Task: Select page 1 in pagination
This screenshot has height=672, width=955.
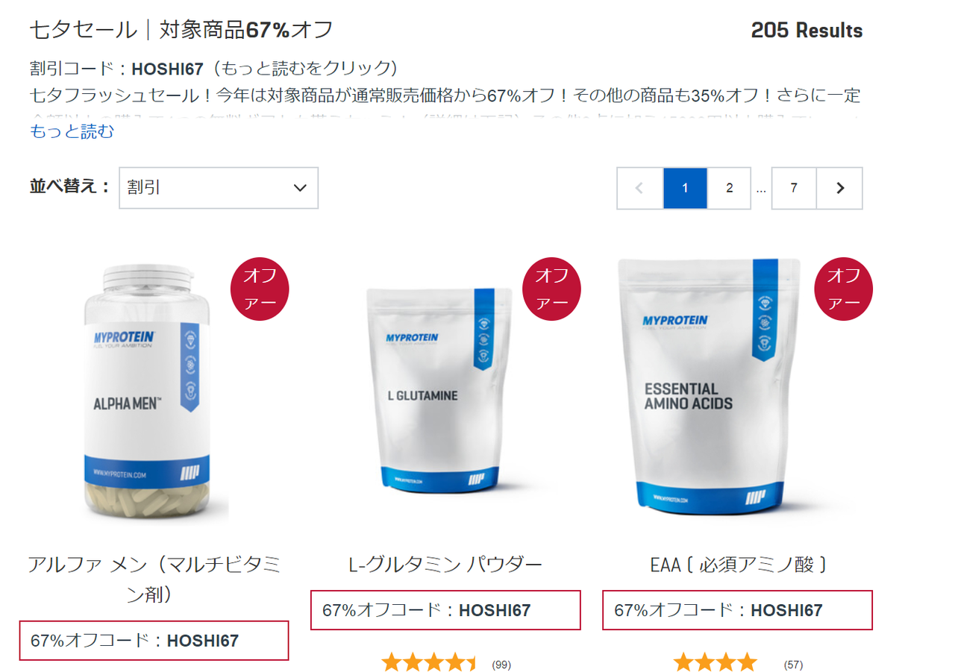Action: 685,188
